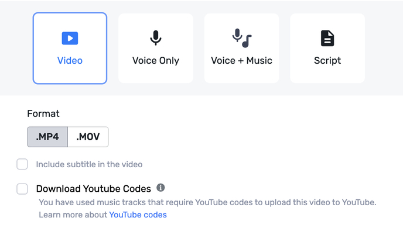The image size is (403, 242).
Task: Select the .MP4 format button
Action: (47, 137)
